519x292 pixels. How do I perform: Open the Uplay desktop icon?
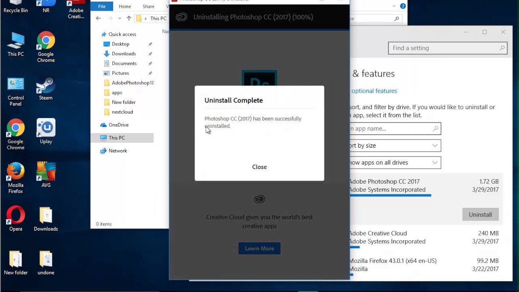[46, 132]
